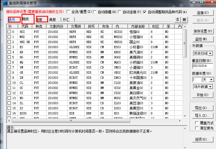Switch to 通用 tab
The height and width of the screenshot is (149, 216).
[x=14, y=20]
